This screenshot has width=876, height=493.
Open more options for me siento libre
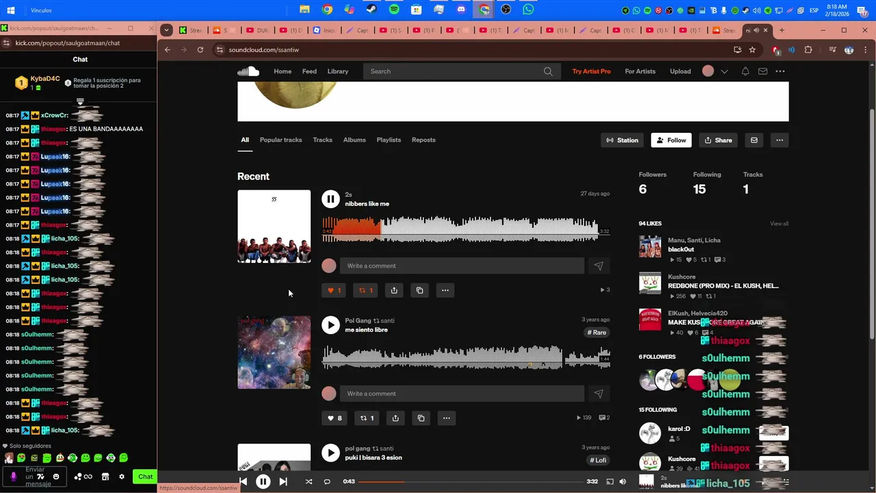[446, 418]
